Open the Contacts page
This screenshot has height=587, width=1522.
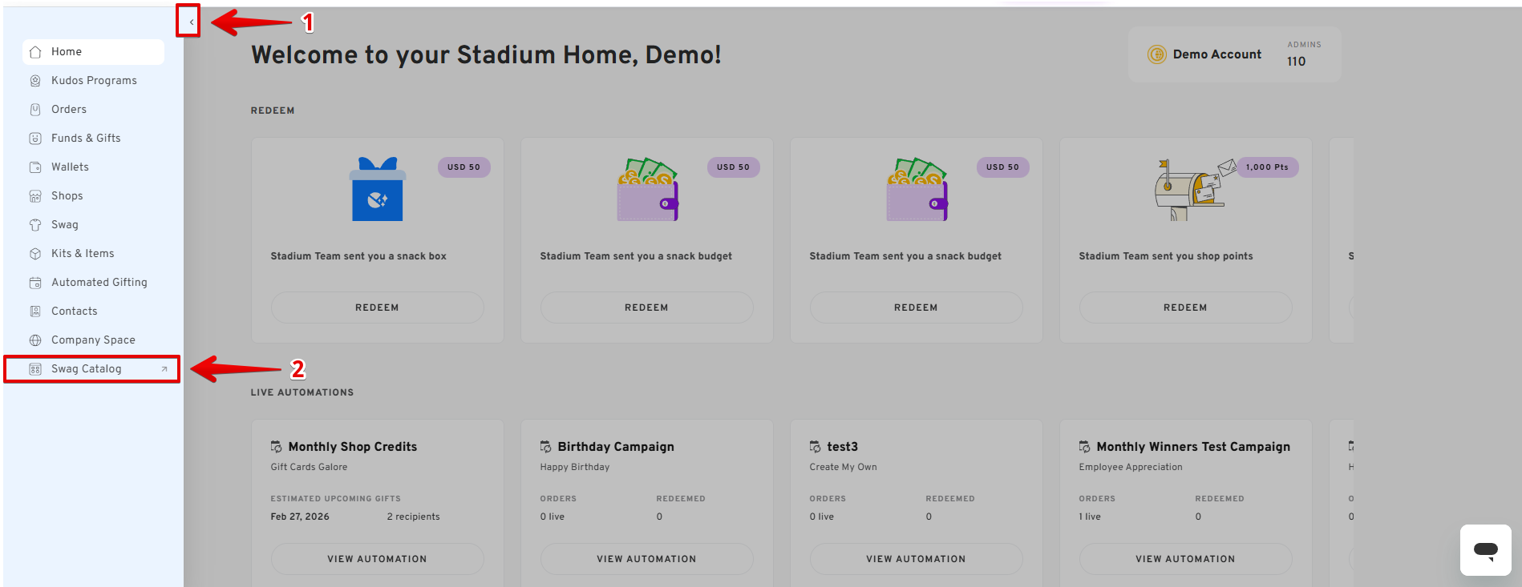pos(74,312)
